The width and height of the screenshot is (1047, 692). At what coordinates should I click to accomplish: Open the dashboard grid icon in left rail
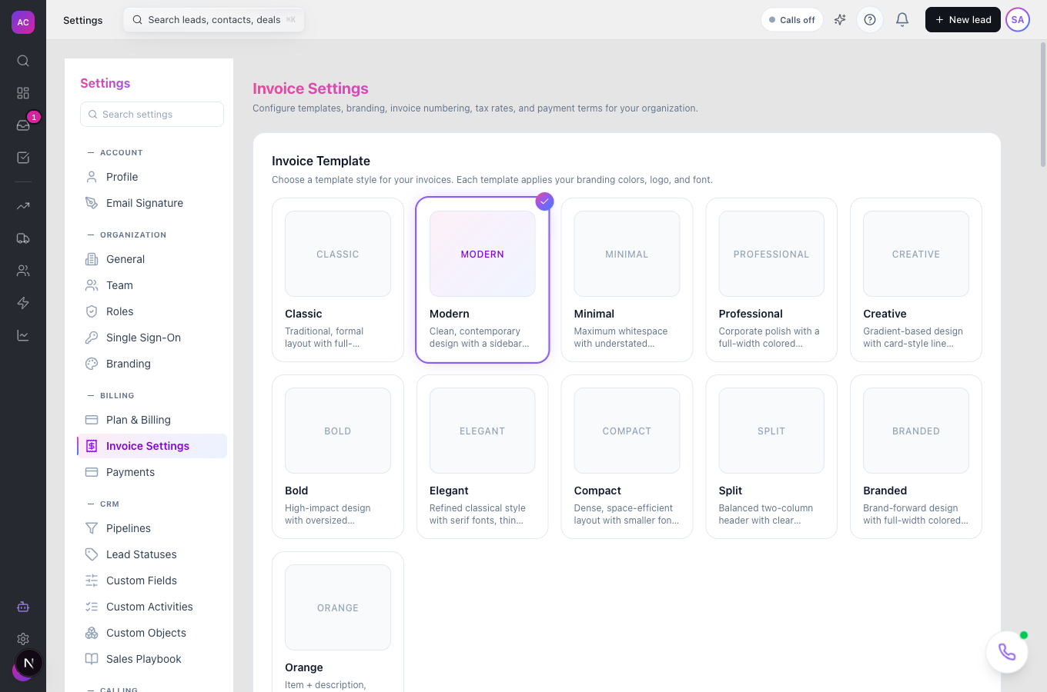pos(23,93)
